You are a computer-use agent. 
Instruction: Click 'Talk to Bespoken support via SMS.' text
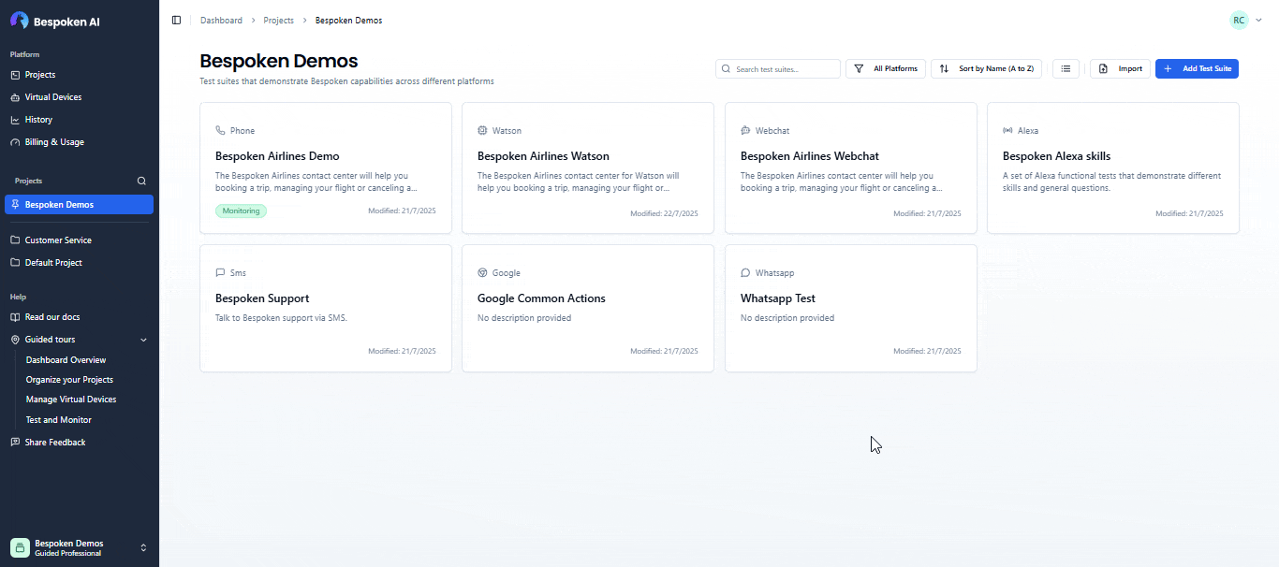click(x=281, y=318)
